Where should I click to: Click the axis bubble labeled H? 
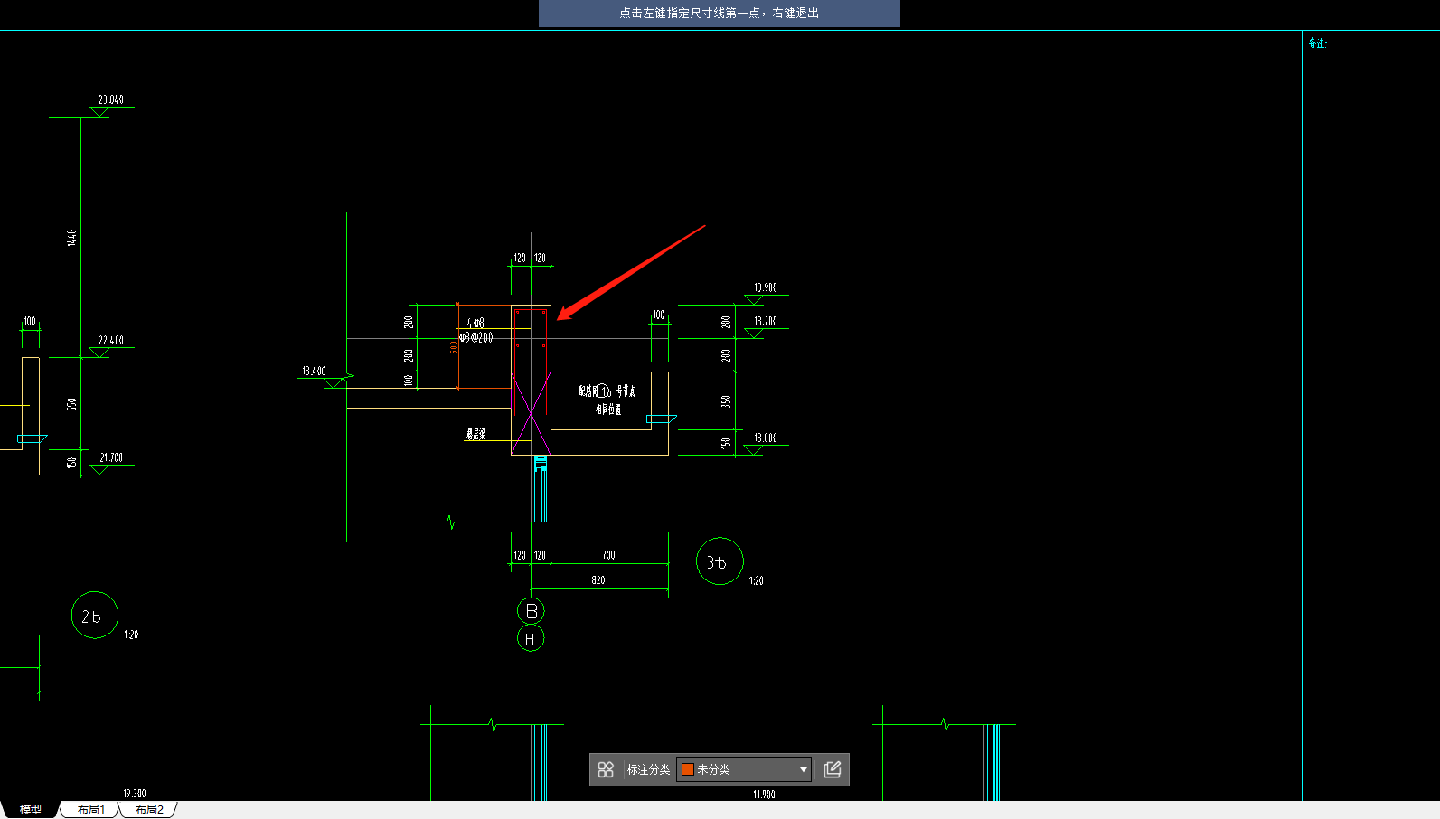pyautogui.click(x=531, y=638)
